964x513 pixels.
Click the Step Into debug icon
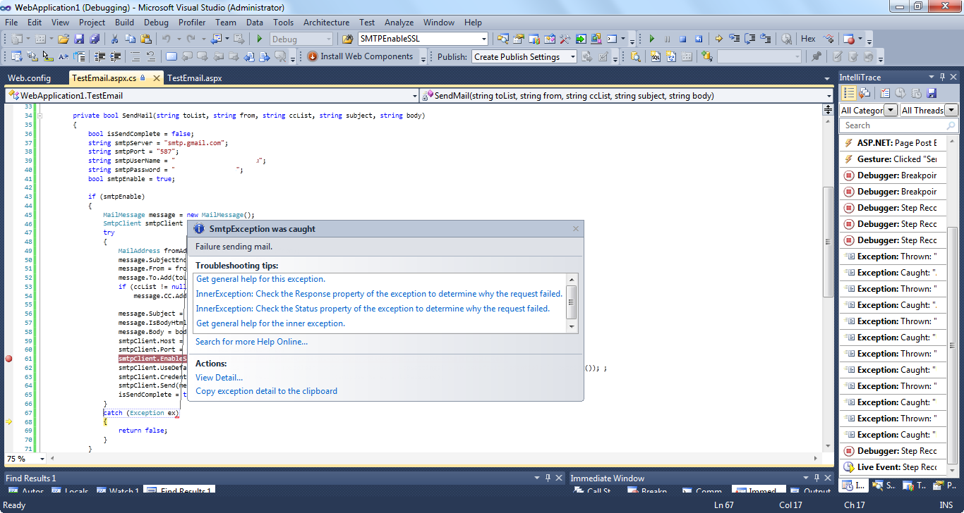click(x=734, y=39)
